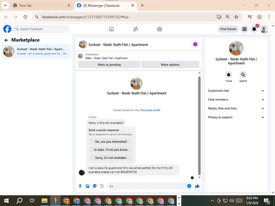Viewport: 275px width, 206px height.
Task: Open the taskbar volume control
Action: pyautogui.click(x=232, y=201)
